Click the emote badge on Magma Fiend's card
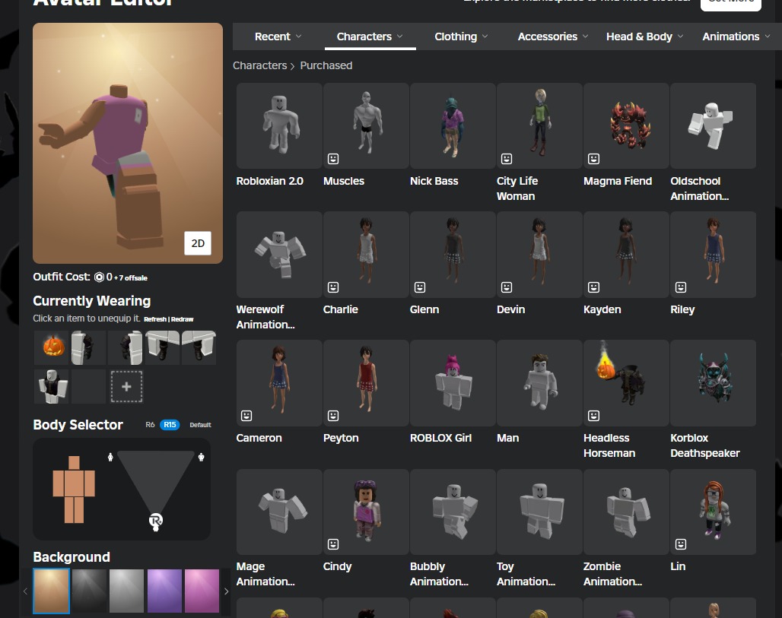This screenshot has height=618, width=782. (x=593, y=159)
